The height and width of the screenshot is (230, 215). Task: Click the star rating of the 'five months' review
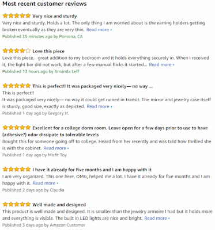click(17, 169)
